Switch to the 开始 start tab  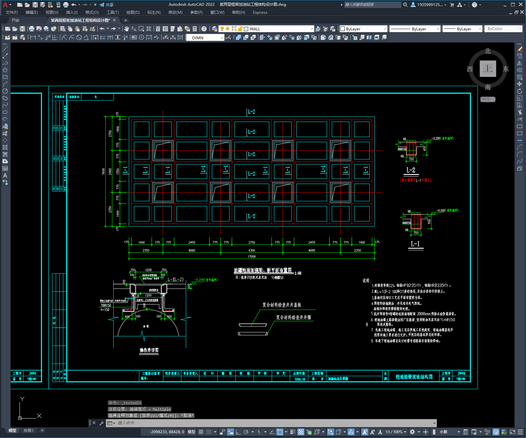[x=15, y=20]
